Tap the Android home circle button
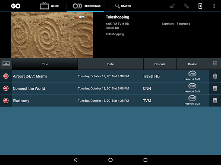This screenshot has width=221, height=165. pos(110,160)
